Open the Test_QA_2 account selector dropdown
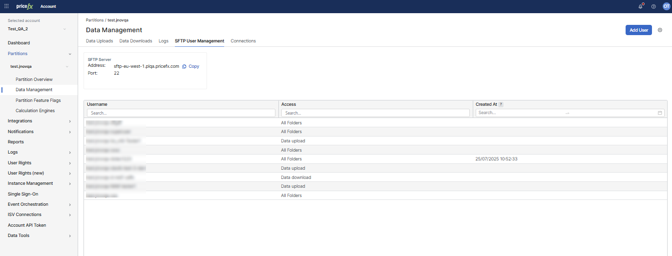The width and height of the screenshot is (672, 256). 64,29
